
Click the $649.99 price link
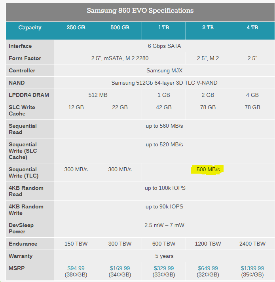tap(208, 268)
